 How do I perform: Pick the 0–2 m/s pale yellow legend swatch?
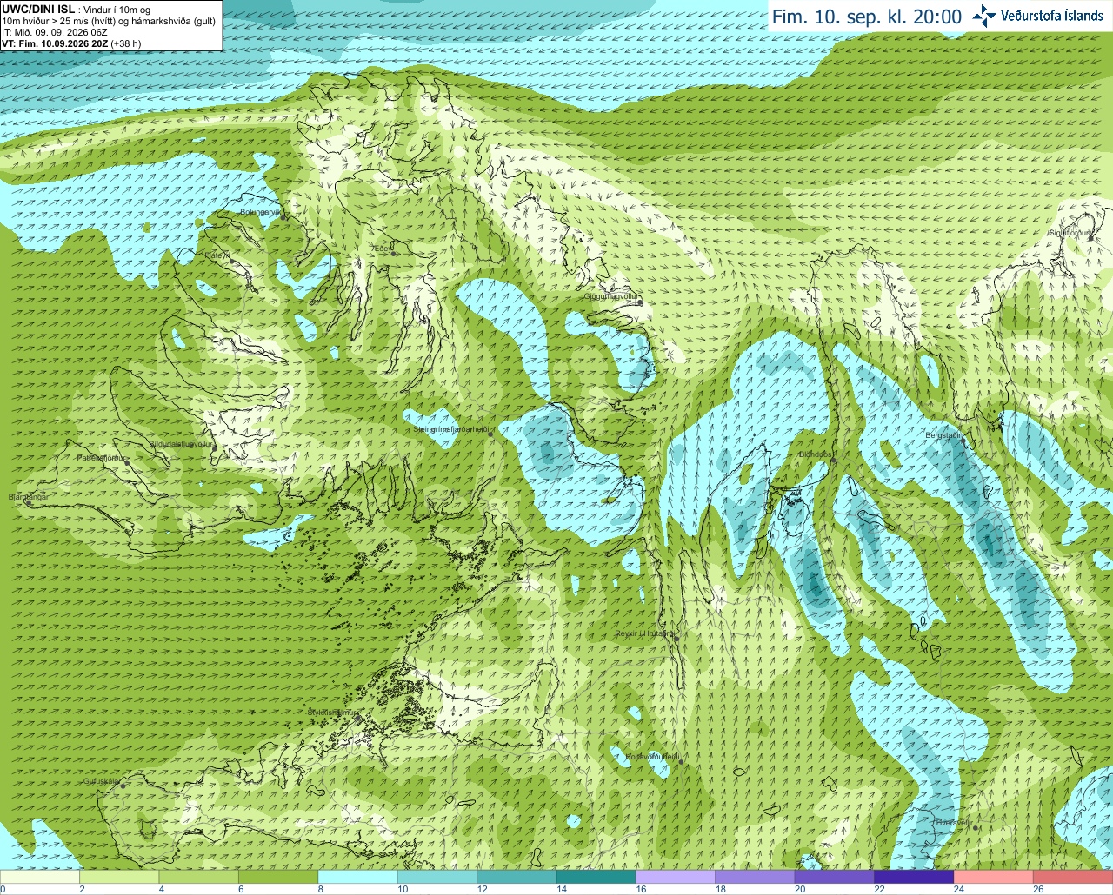click(40, 877)
